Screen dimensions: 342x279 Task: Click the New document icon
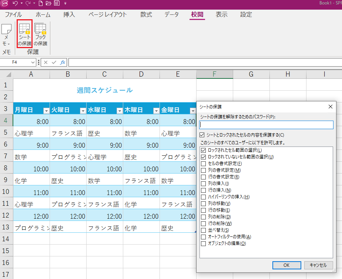[x=41, y=3]
